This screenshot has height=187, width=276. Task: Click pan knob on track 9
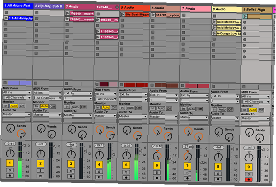click(249, 157)
